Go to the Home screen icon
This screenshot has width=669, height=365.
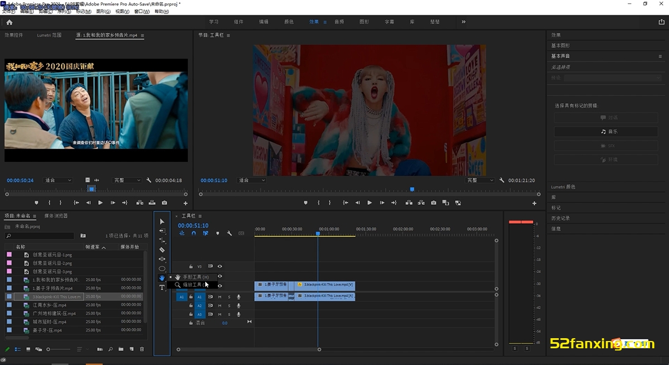[9, 22]
